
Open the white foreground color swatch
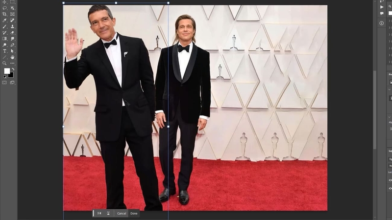tap(6, 71)
